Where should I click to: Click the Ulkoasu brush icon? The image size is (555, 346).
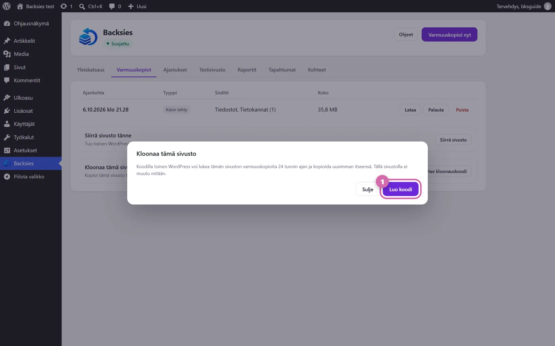click(7, 98)
